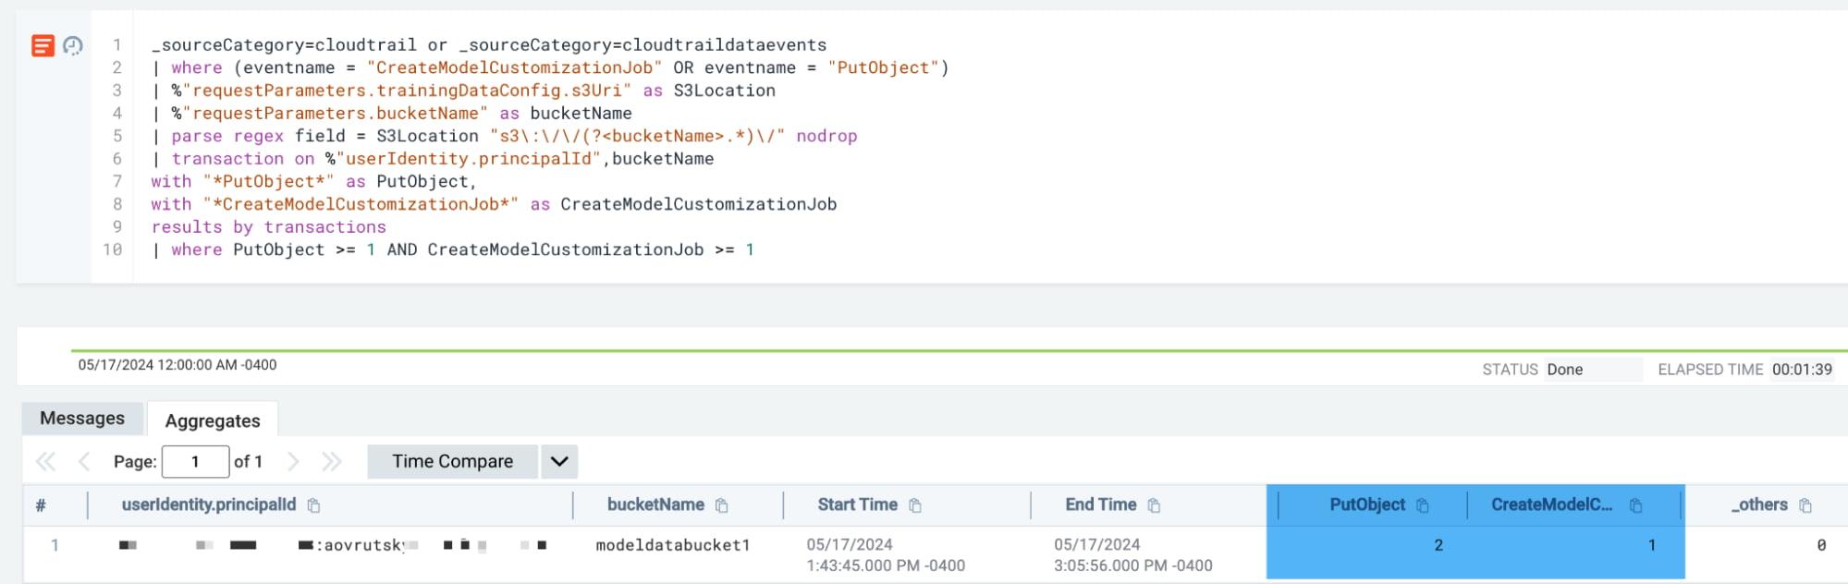
Task: Click the PutObject column header
Action: 1367,505
